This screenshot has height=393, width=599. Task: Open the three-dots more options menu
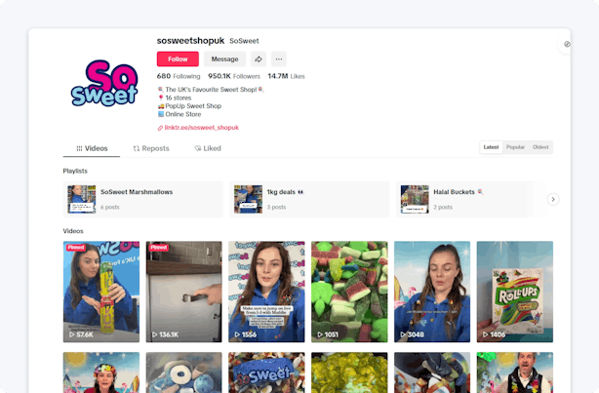click(279, 59)
